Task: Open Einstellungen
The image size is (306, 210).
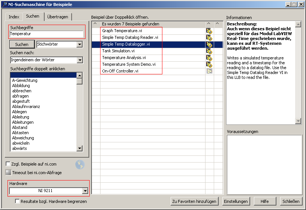Action: 236,201
